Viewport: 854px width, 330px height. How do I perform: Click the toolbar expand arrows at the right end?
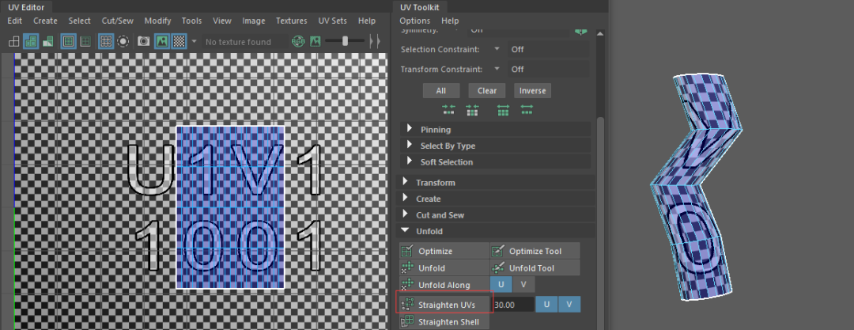click(x=375, y=41)
